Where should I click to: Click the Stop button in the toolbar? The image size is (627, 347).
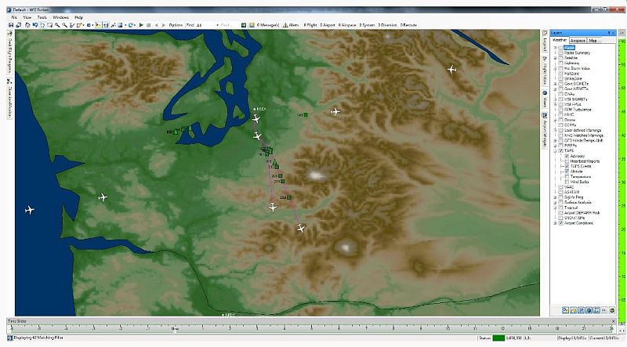click(x=149, y=25)
